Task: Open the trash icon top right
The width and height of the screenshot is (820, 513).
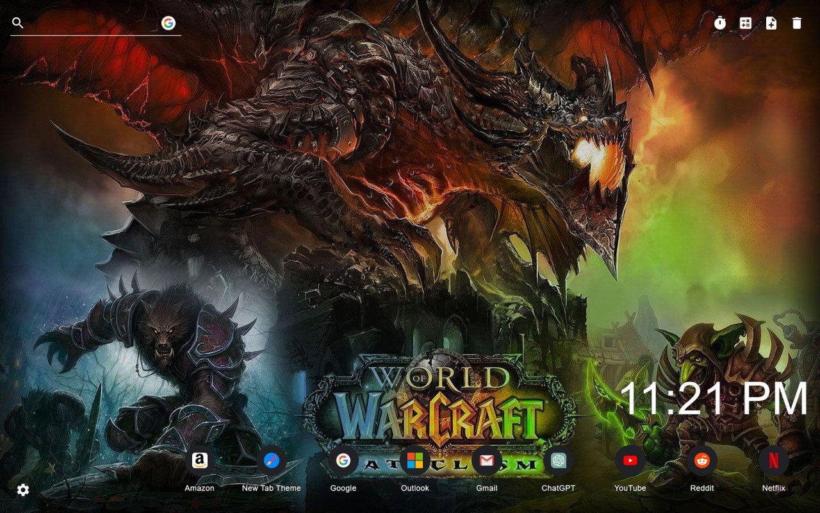Action: pyautogui.click(x=796, y=23)
